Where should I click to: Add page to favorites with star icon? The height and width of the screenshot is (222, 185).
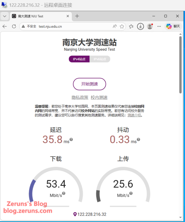click(122, 27)
